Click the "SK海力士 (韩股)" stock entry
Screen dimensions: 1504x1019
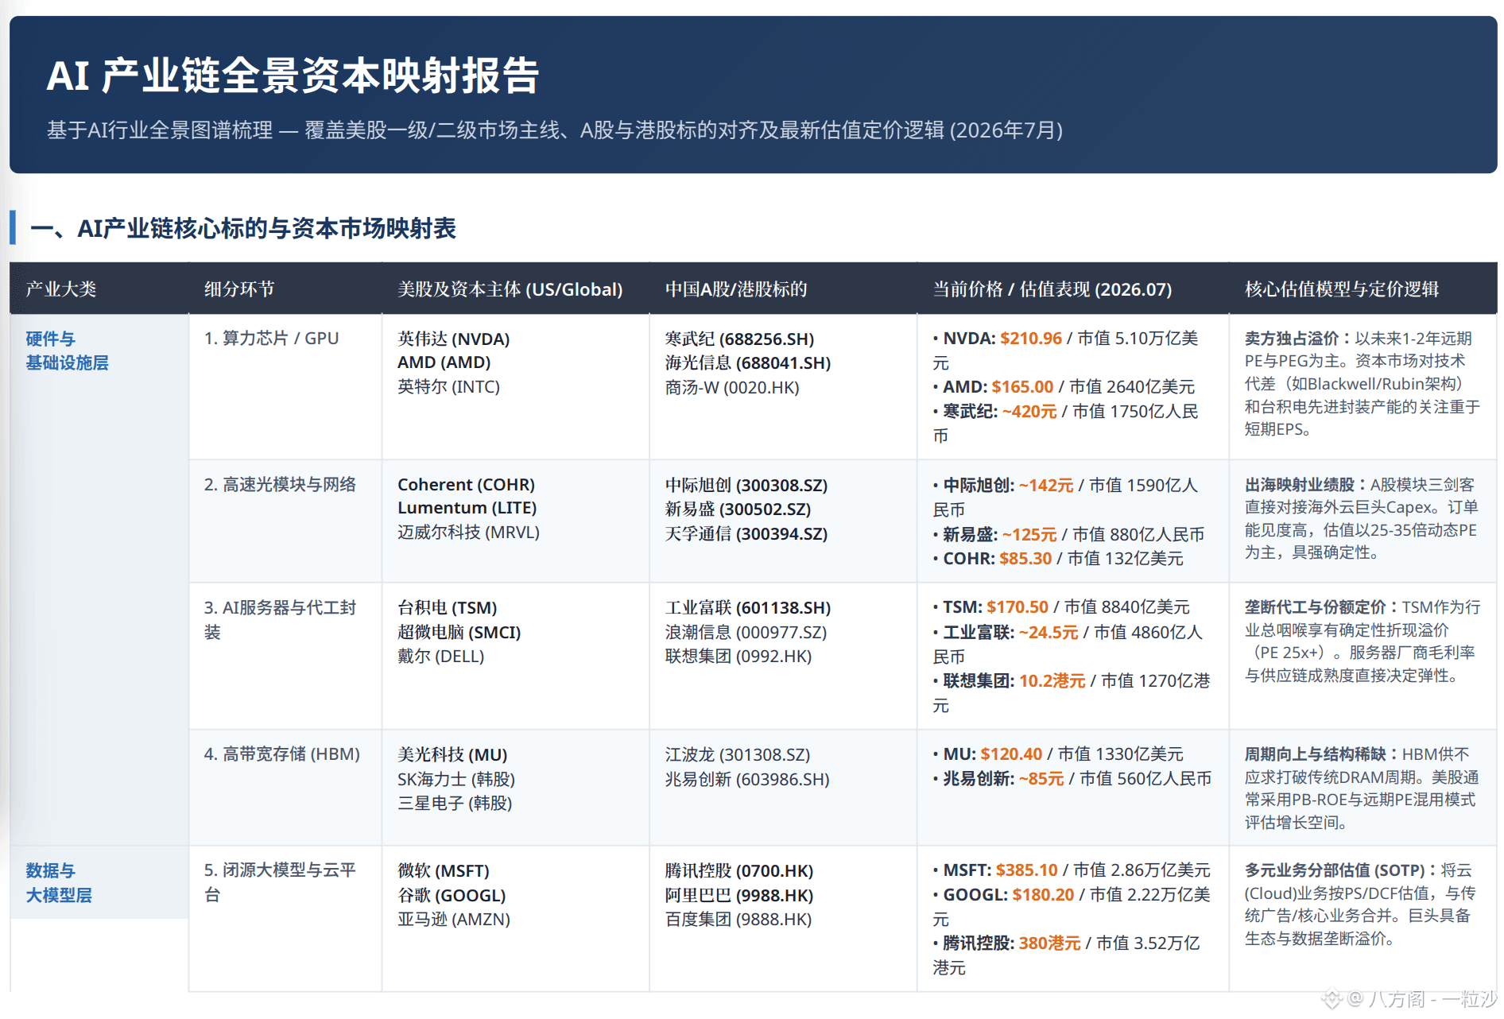[x=456, y=780]
